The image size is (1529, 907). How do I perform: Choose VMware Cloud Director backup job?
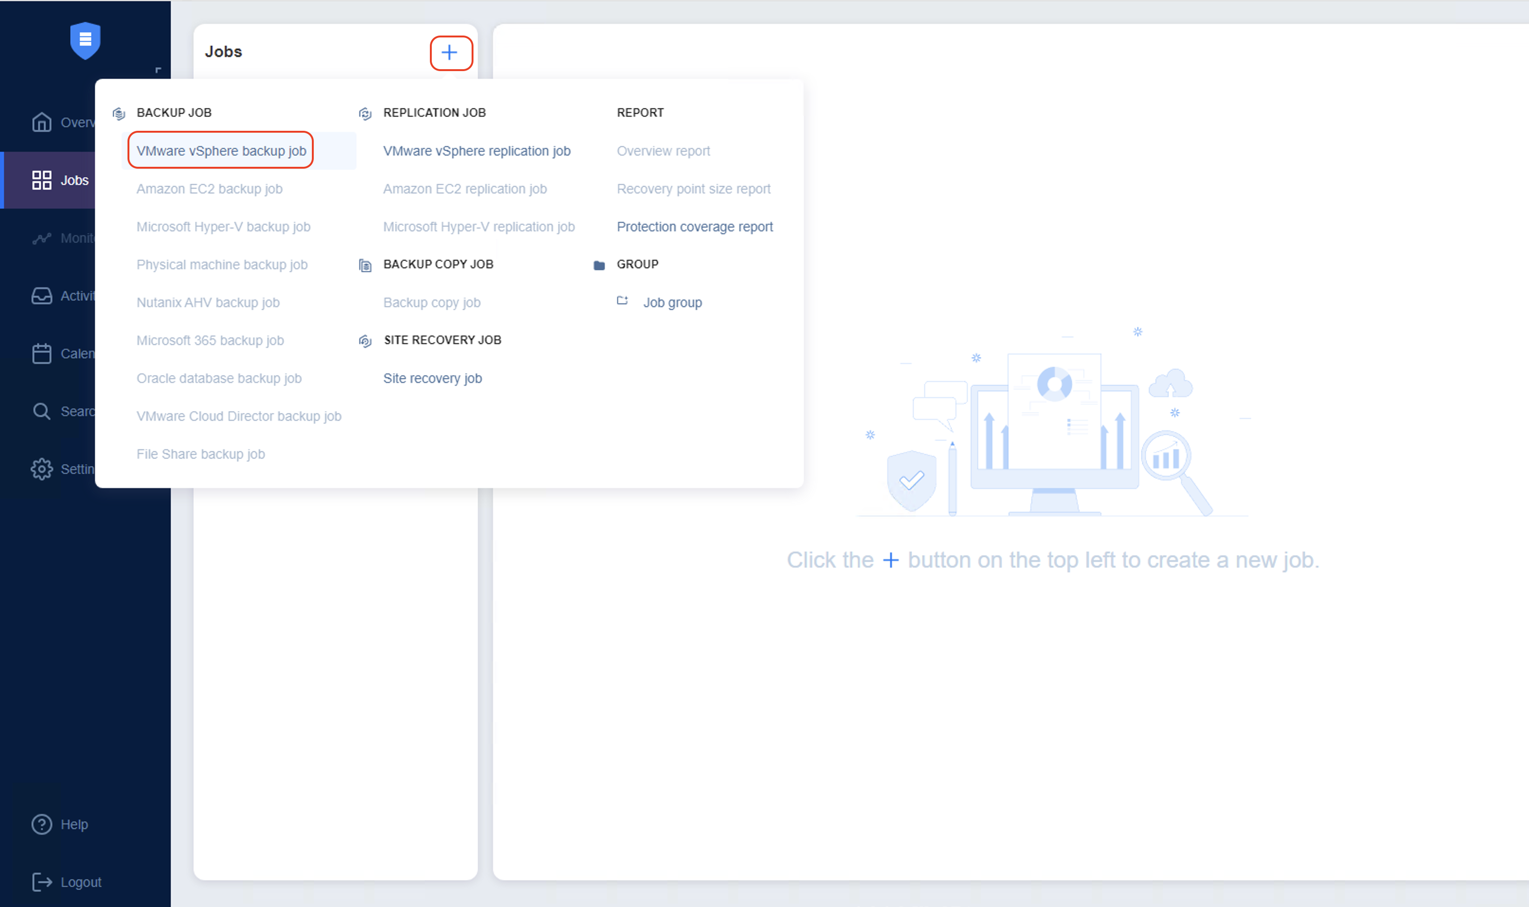(239, 416)
